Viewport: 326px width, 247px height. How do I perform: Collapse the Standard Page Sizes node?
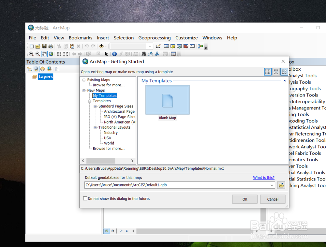click(x=95, y=106)
